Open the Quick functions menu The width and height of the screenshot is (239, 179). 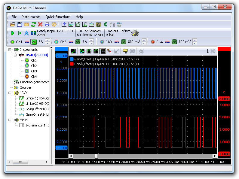point(58,17)
